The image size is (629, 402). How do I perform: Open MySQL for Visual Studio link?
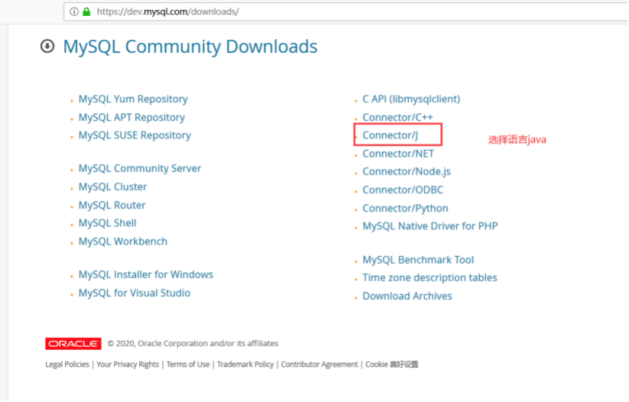click(135, 293)
